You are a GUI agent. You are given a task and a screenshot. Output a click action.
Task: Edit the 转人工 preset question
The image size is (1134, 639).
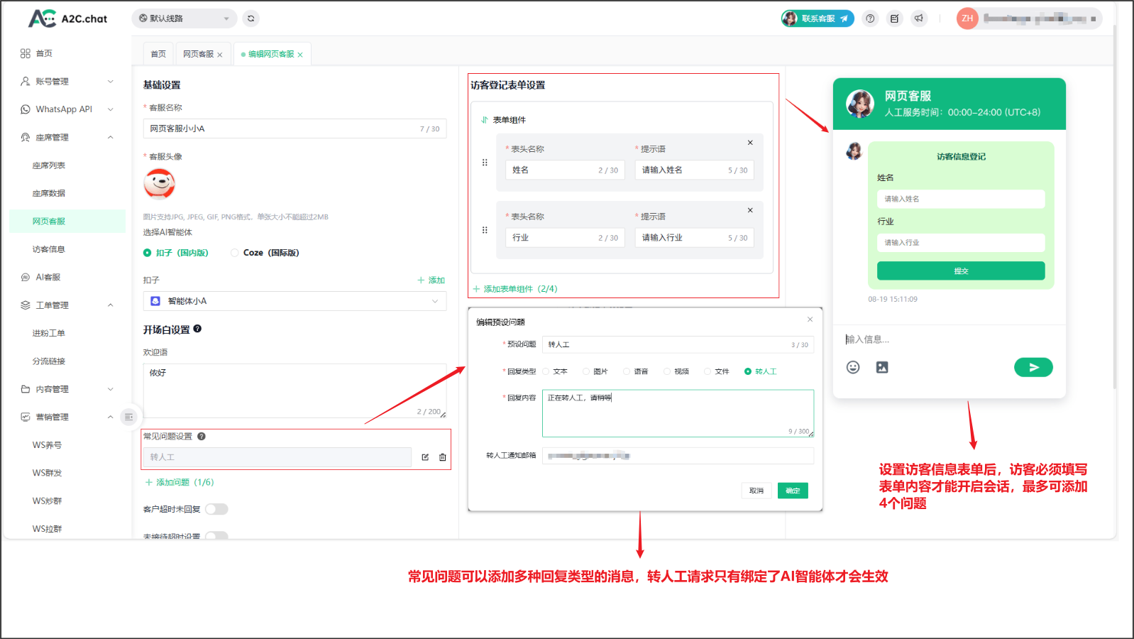[x=425, y=457]
